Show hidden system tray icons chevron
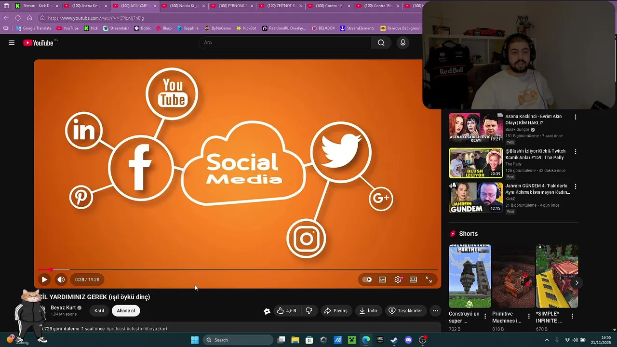The image size is (617, 347). tap(547, 340)
